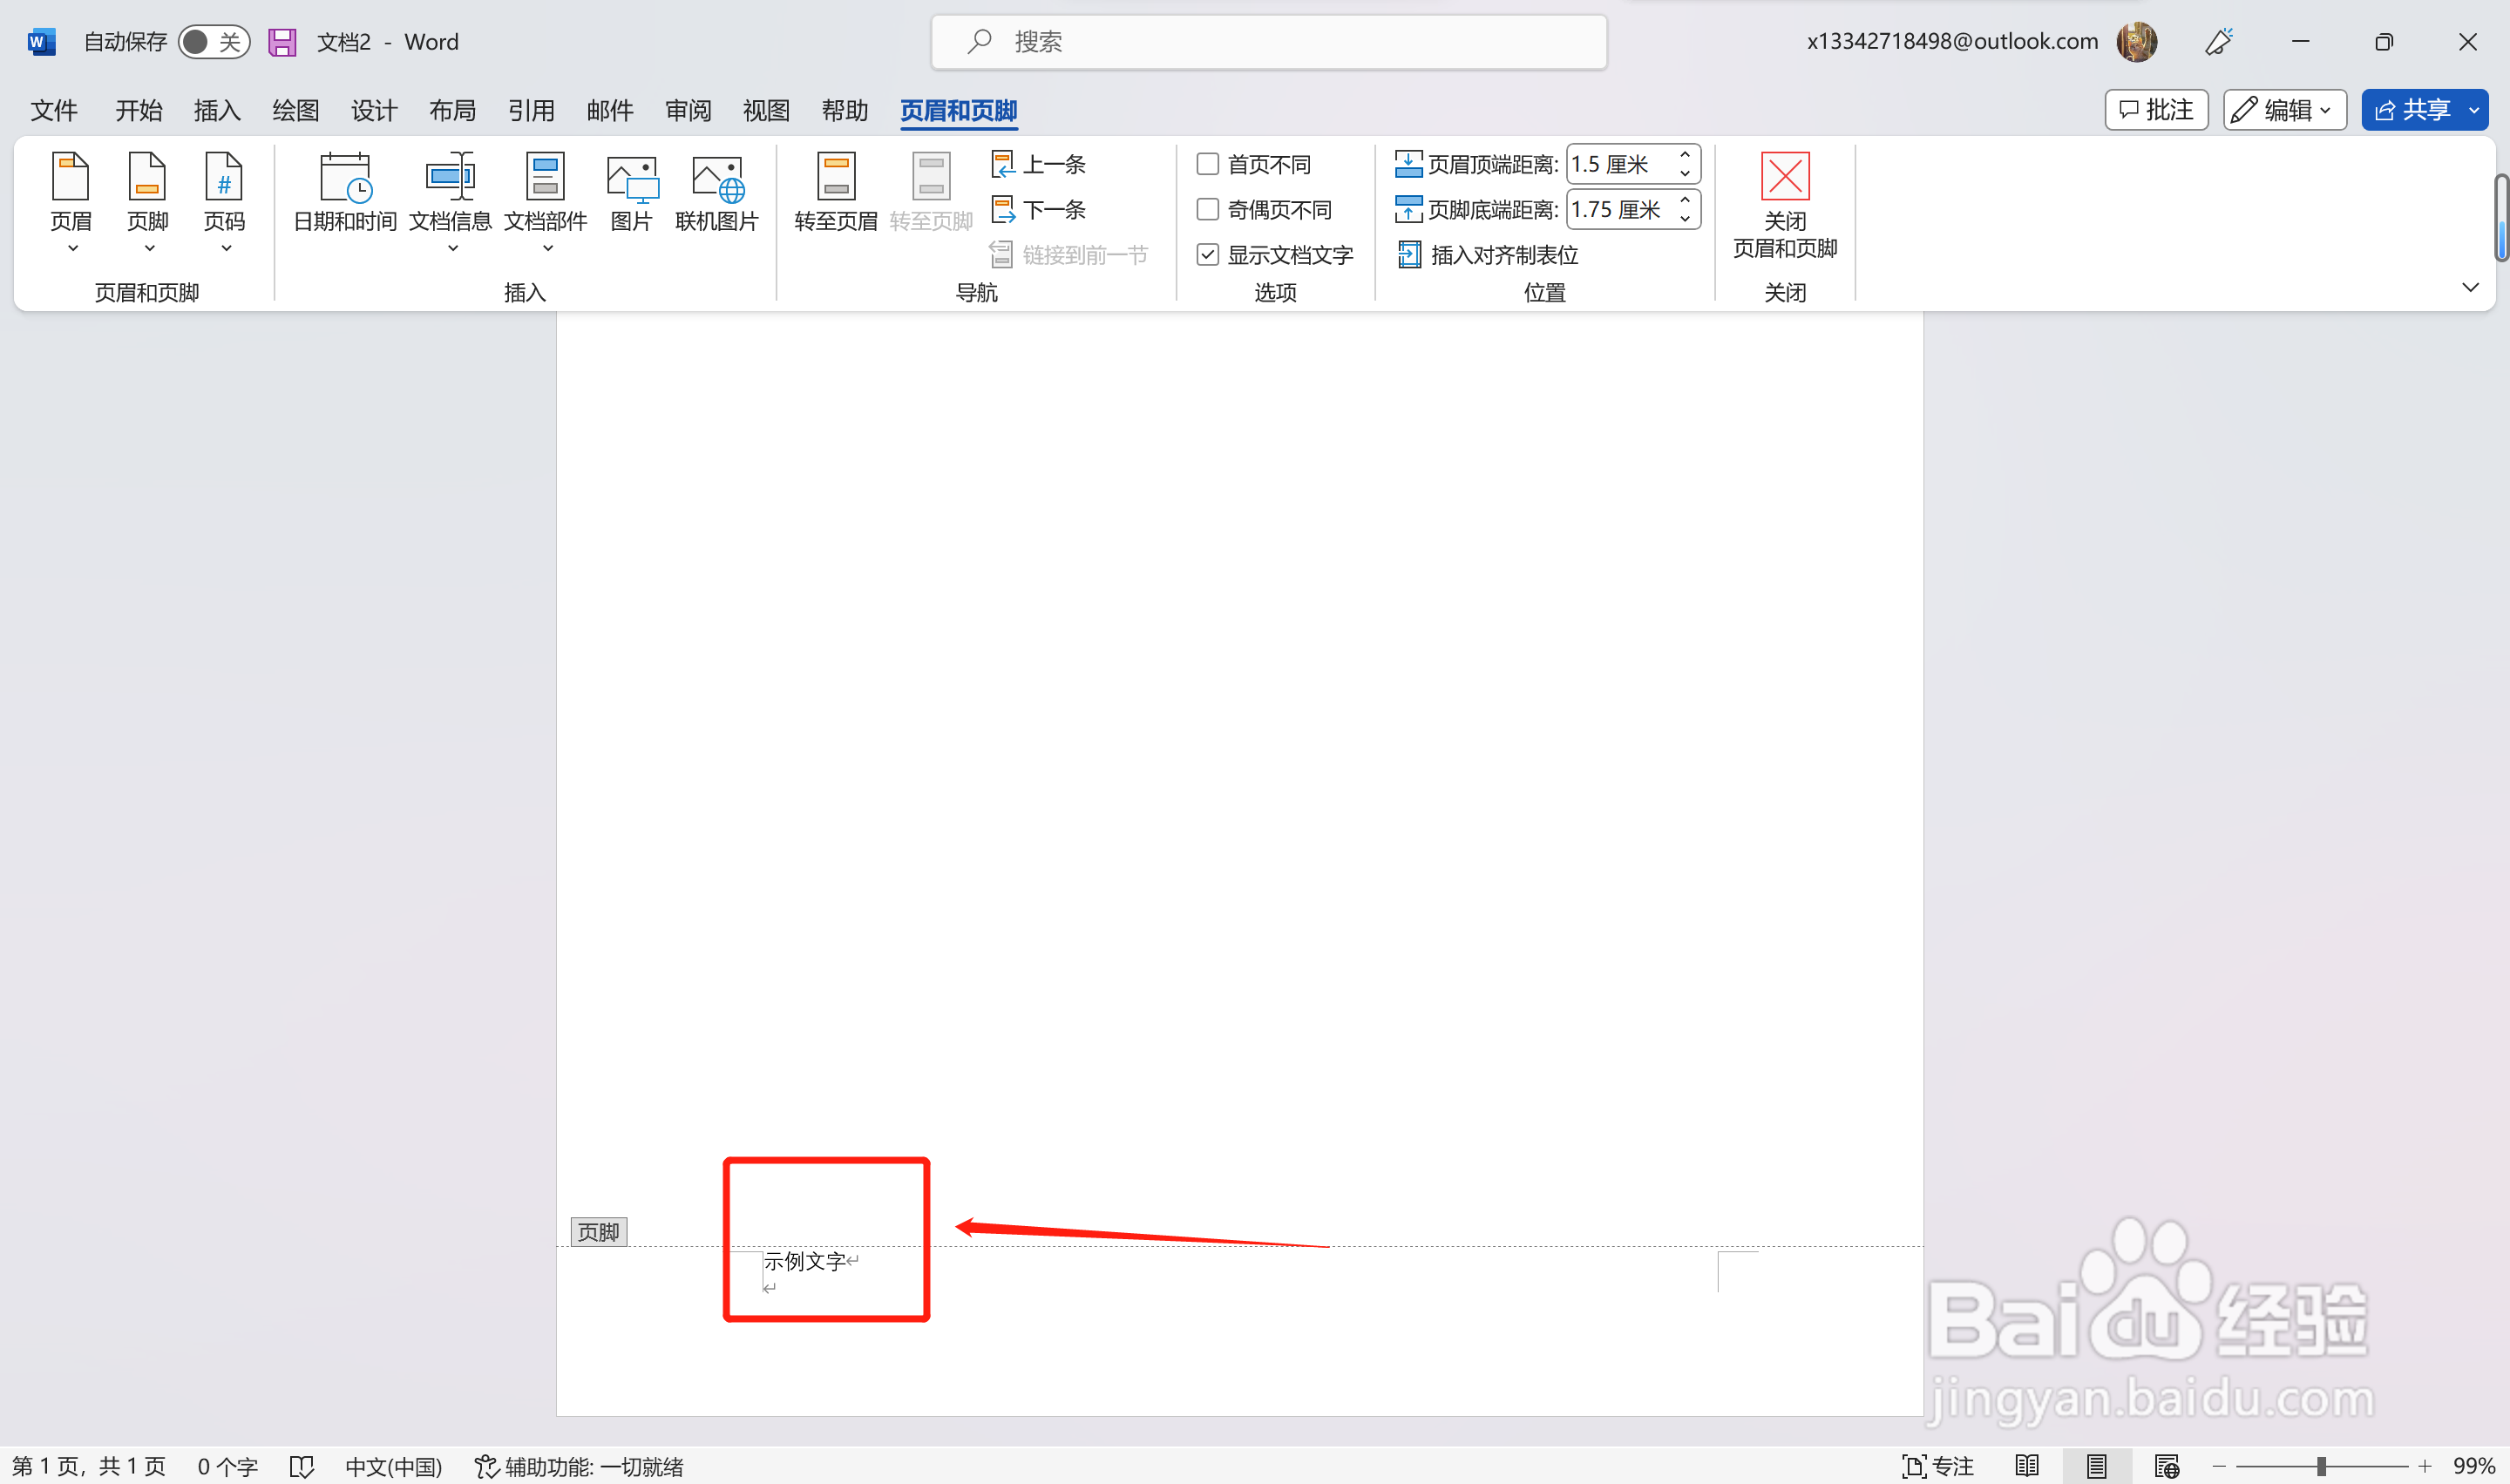The height and width of the screenshot is (1484, 2510).
Task: Switch to web layout view
Action: (2167, 1466)
